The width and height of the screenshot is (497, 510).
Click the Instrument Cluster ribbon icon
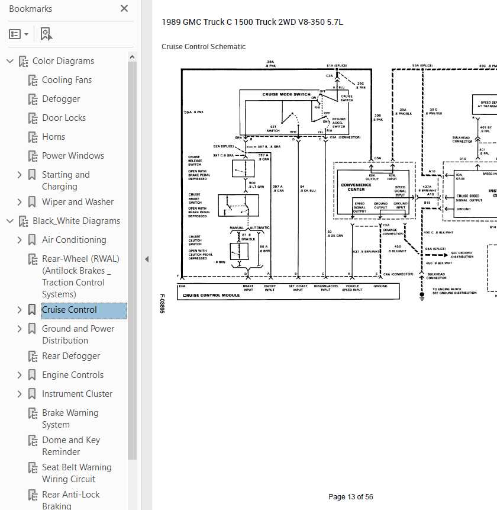pyautogui.click(x=32, y=394)
